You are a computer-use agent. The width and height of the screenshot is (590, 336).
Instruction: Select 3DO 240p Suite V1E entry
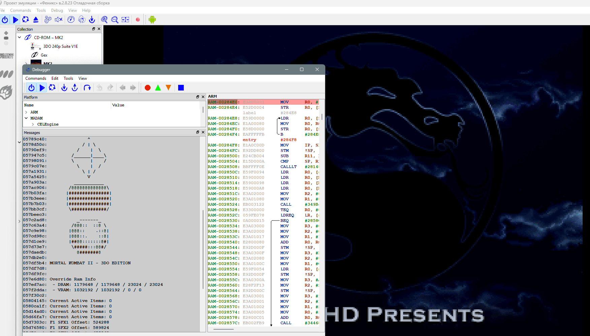pyautogui.click(x=61, y=46)
